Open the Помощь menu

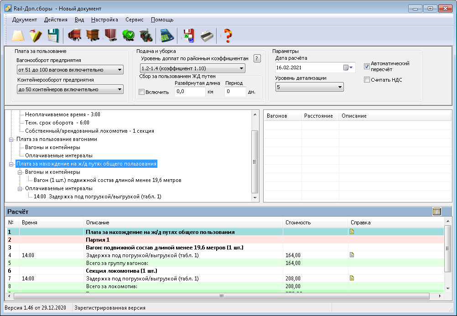(162, 20)
